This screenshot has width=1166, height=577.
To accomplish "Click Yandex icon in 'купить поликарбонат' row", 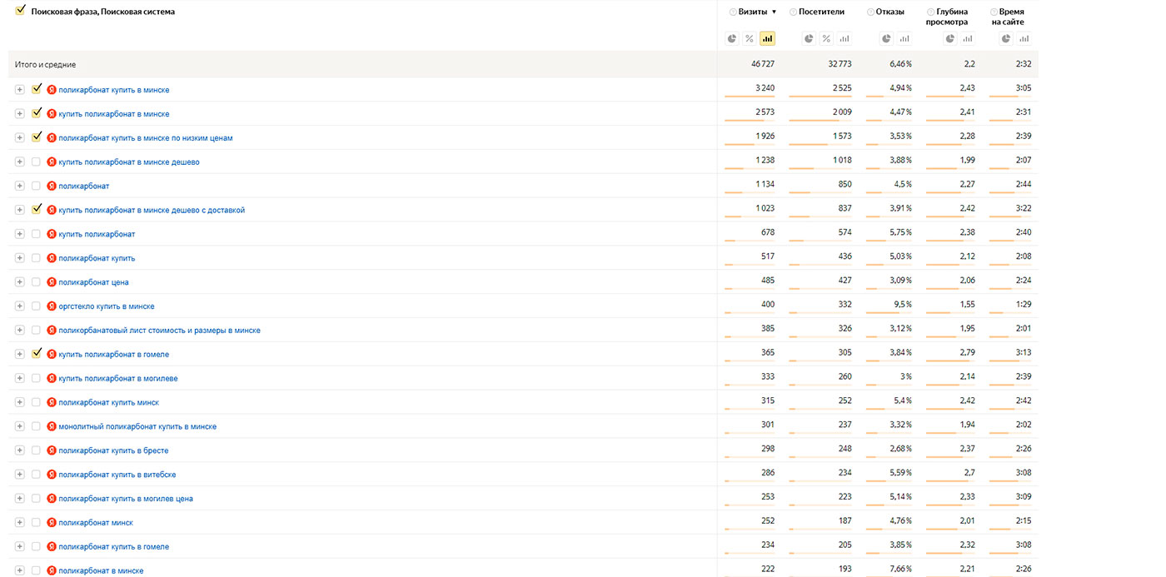I will point(52,234).
